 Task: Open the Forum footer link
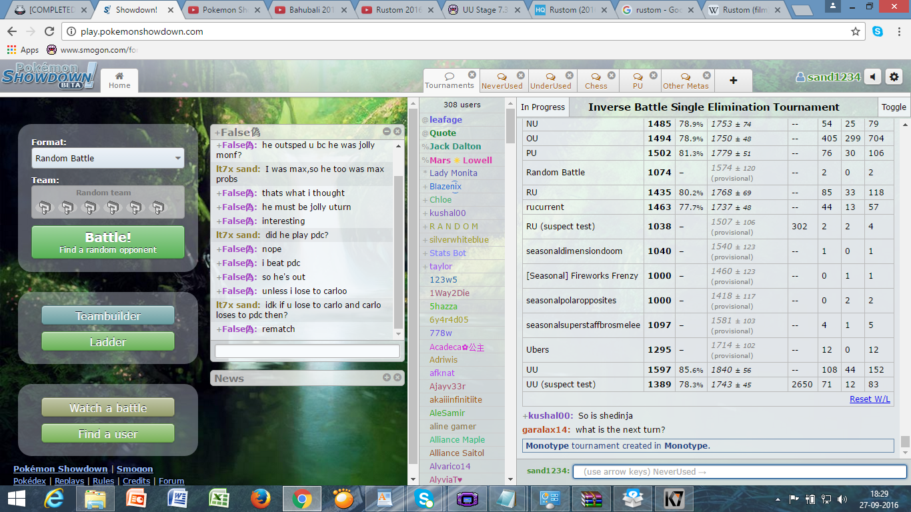(x=171, y=481)
